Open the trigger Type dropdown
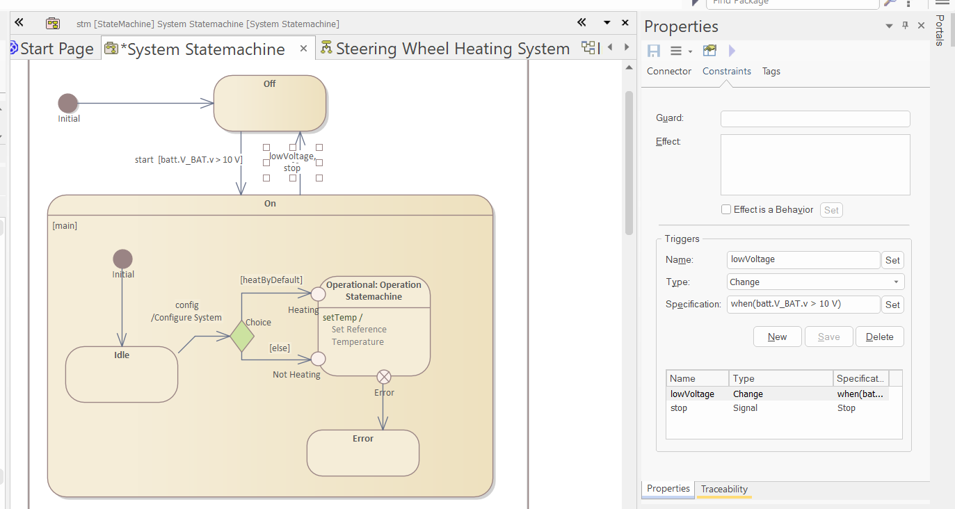The width and height of the screenshot is (955, 509). click(x=896, y=282)
